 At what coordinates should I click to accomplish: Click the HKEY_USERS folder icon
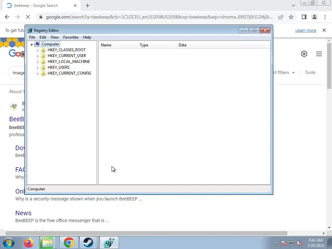[43, 67]
